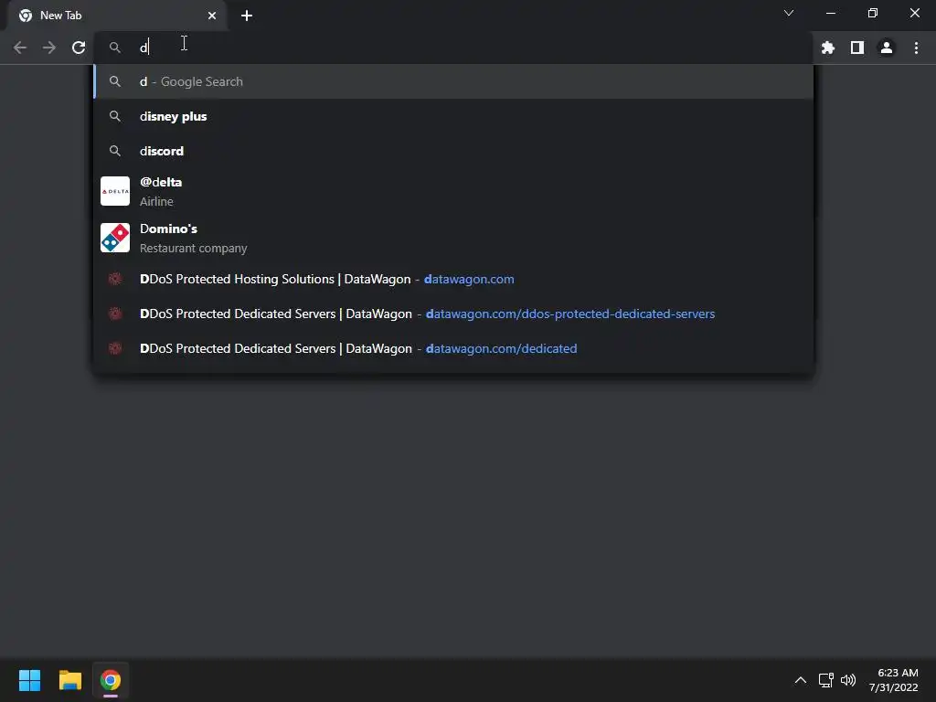Open datawagon.com/ddos-protected-dedicated-servers link
Image resolution: width=936 pixels, height=702 pixels.
click(570, 314)
